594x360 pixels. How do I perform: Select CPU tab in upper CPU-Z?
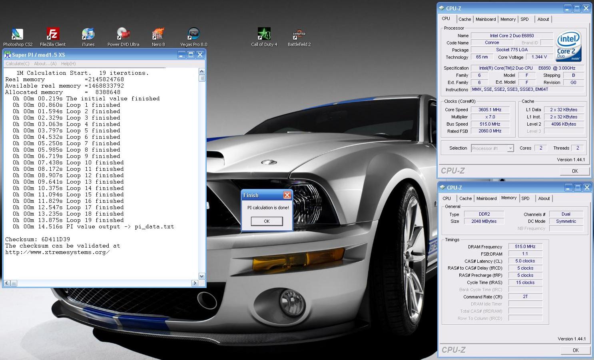(446, 18)
